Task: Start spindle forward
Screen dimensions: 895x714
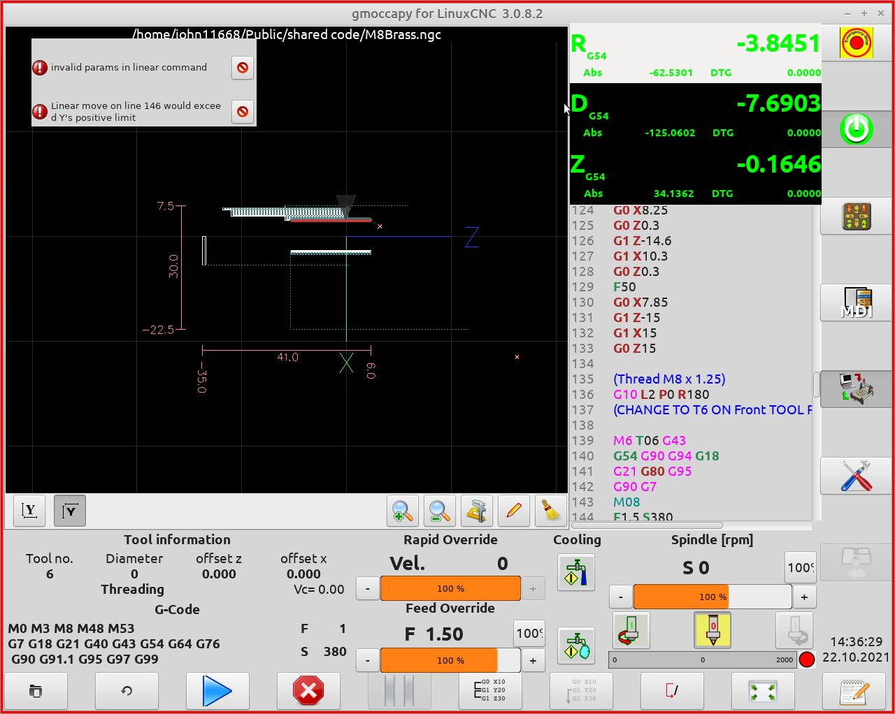Action: (x=794, y=630)
